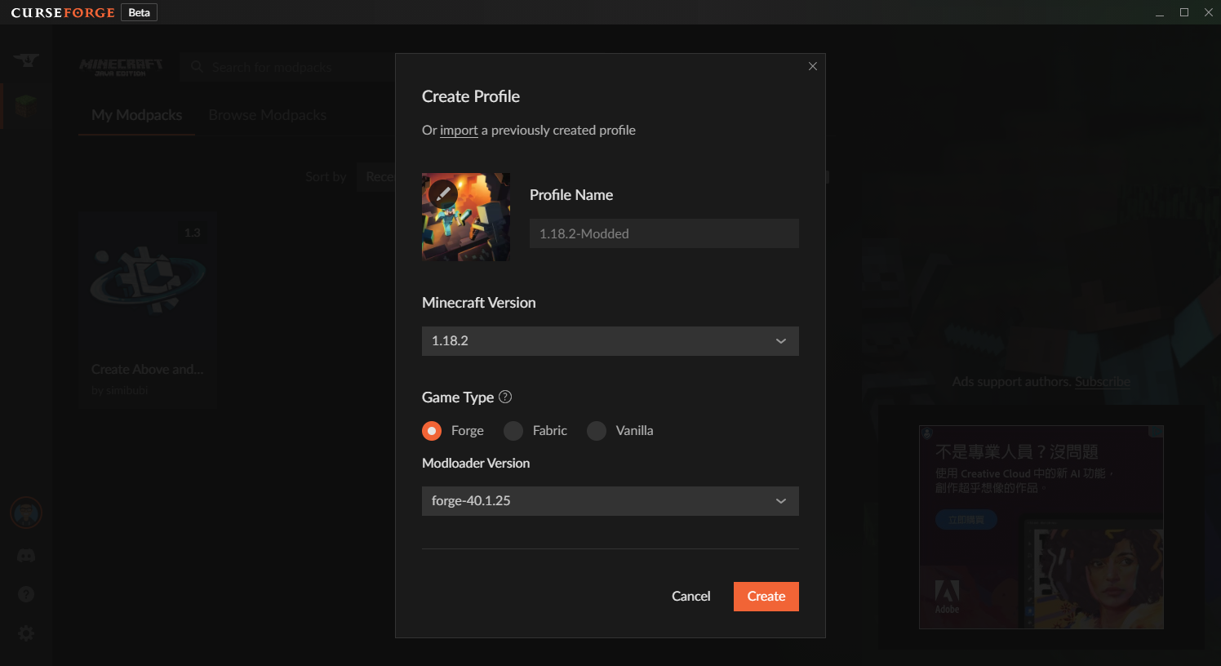Select the Fabric game type
The image size is (1221, 666).
click(x=513, y=430)
